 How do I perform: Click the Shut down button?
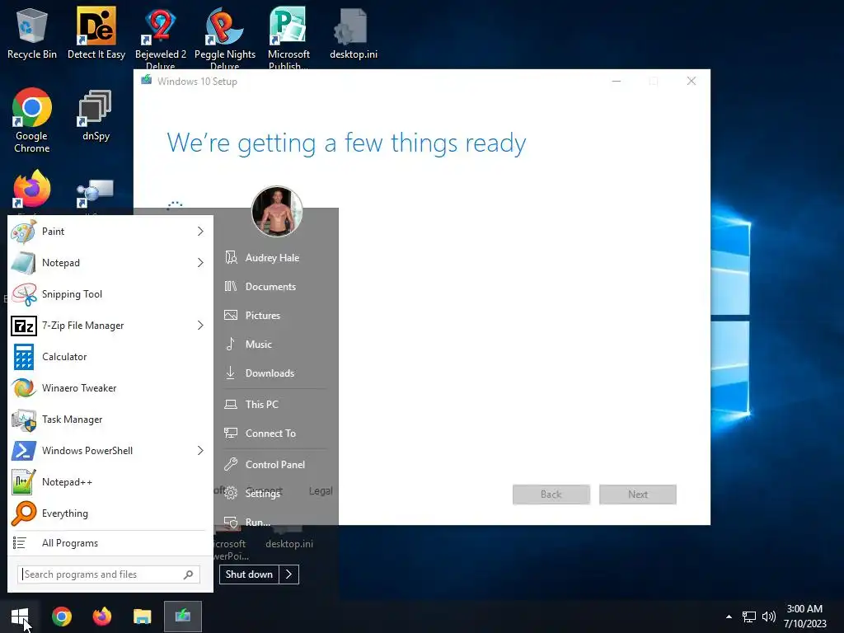click(x=249, y=574)
